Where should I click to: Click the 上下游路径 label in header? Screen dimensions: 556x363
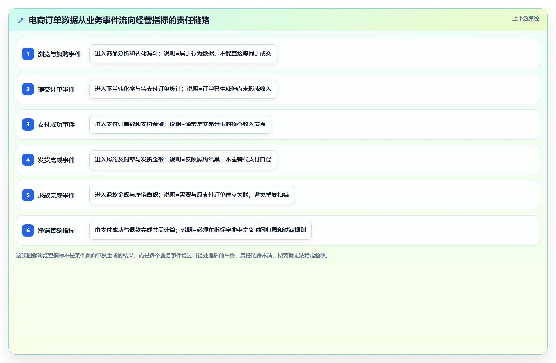click(x=526, y=18)
